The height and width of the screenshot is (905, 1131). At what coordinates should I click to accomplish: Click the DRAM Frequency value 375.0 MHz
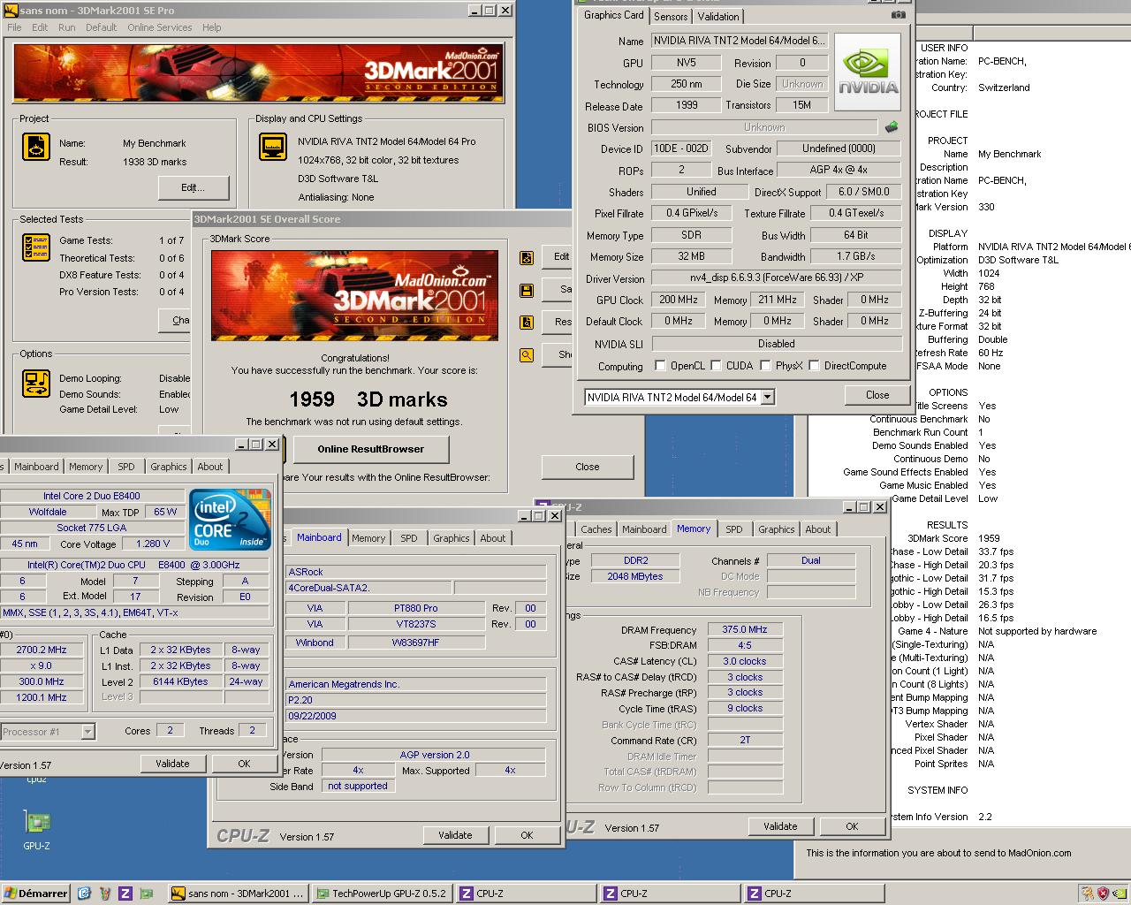tap(745, 630)
